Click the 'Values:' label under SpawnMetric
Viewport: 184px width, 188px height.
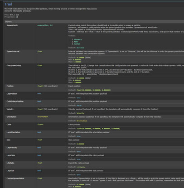click(x=72, y=36)
